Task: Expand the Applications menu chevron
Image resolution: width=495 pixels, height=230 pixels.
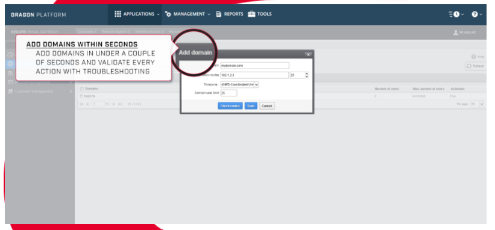Action: [x=158, y=14]
